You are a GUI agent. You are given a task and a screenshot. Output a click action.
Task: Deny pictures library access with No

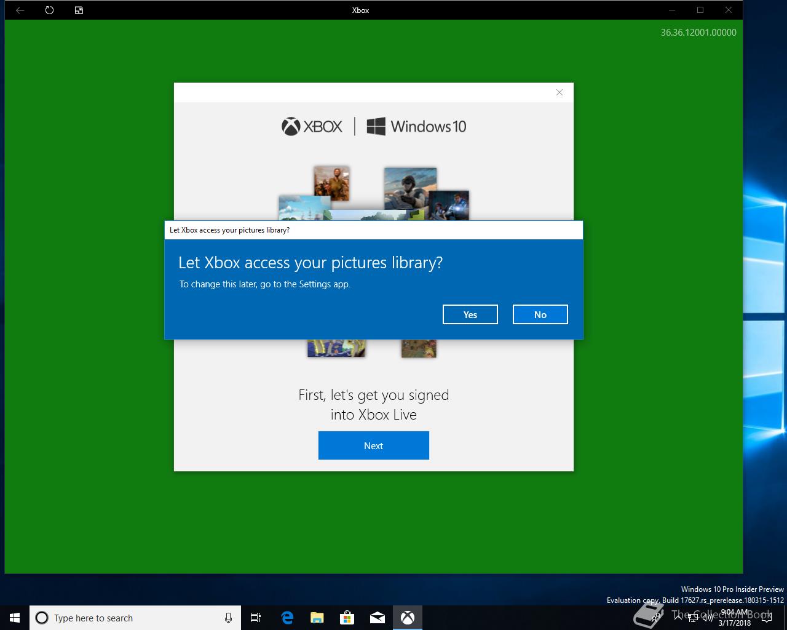pos(540,314)
